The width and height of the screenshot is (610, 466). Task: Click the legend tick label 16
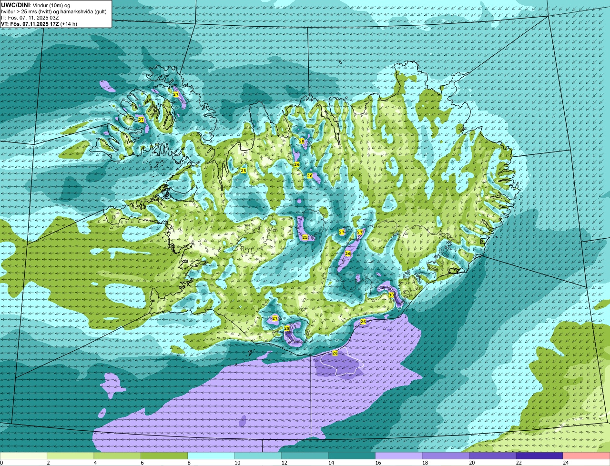(377, 463)
